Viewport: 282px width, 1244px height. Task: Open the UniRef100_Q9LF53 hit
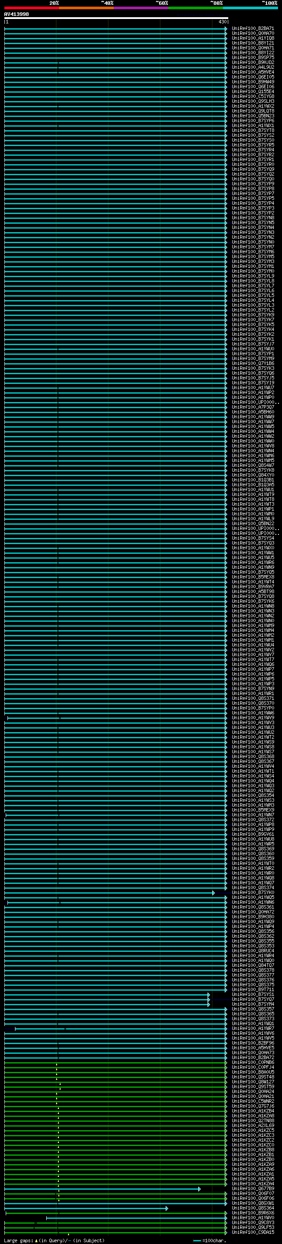click(253, 1227)
